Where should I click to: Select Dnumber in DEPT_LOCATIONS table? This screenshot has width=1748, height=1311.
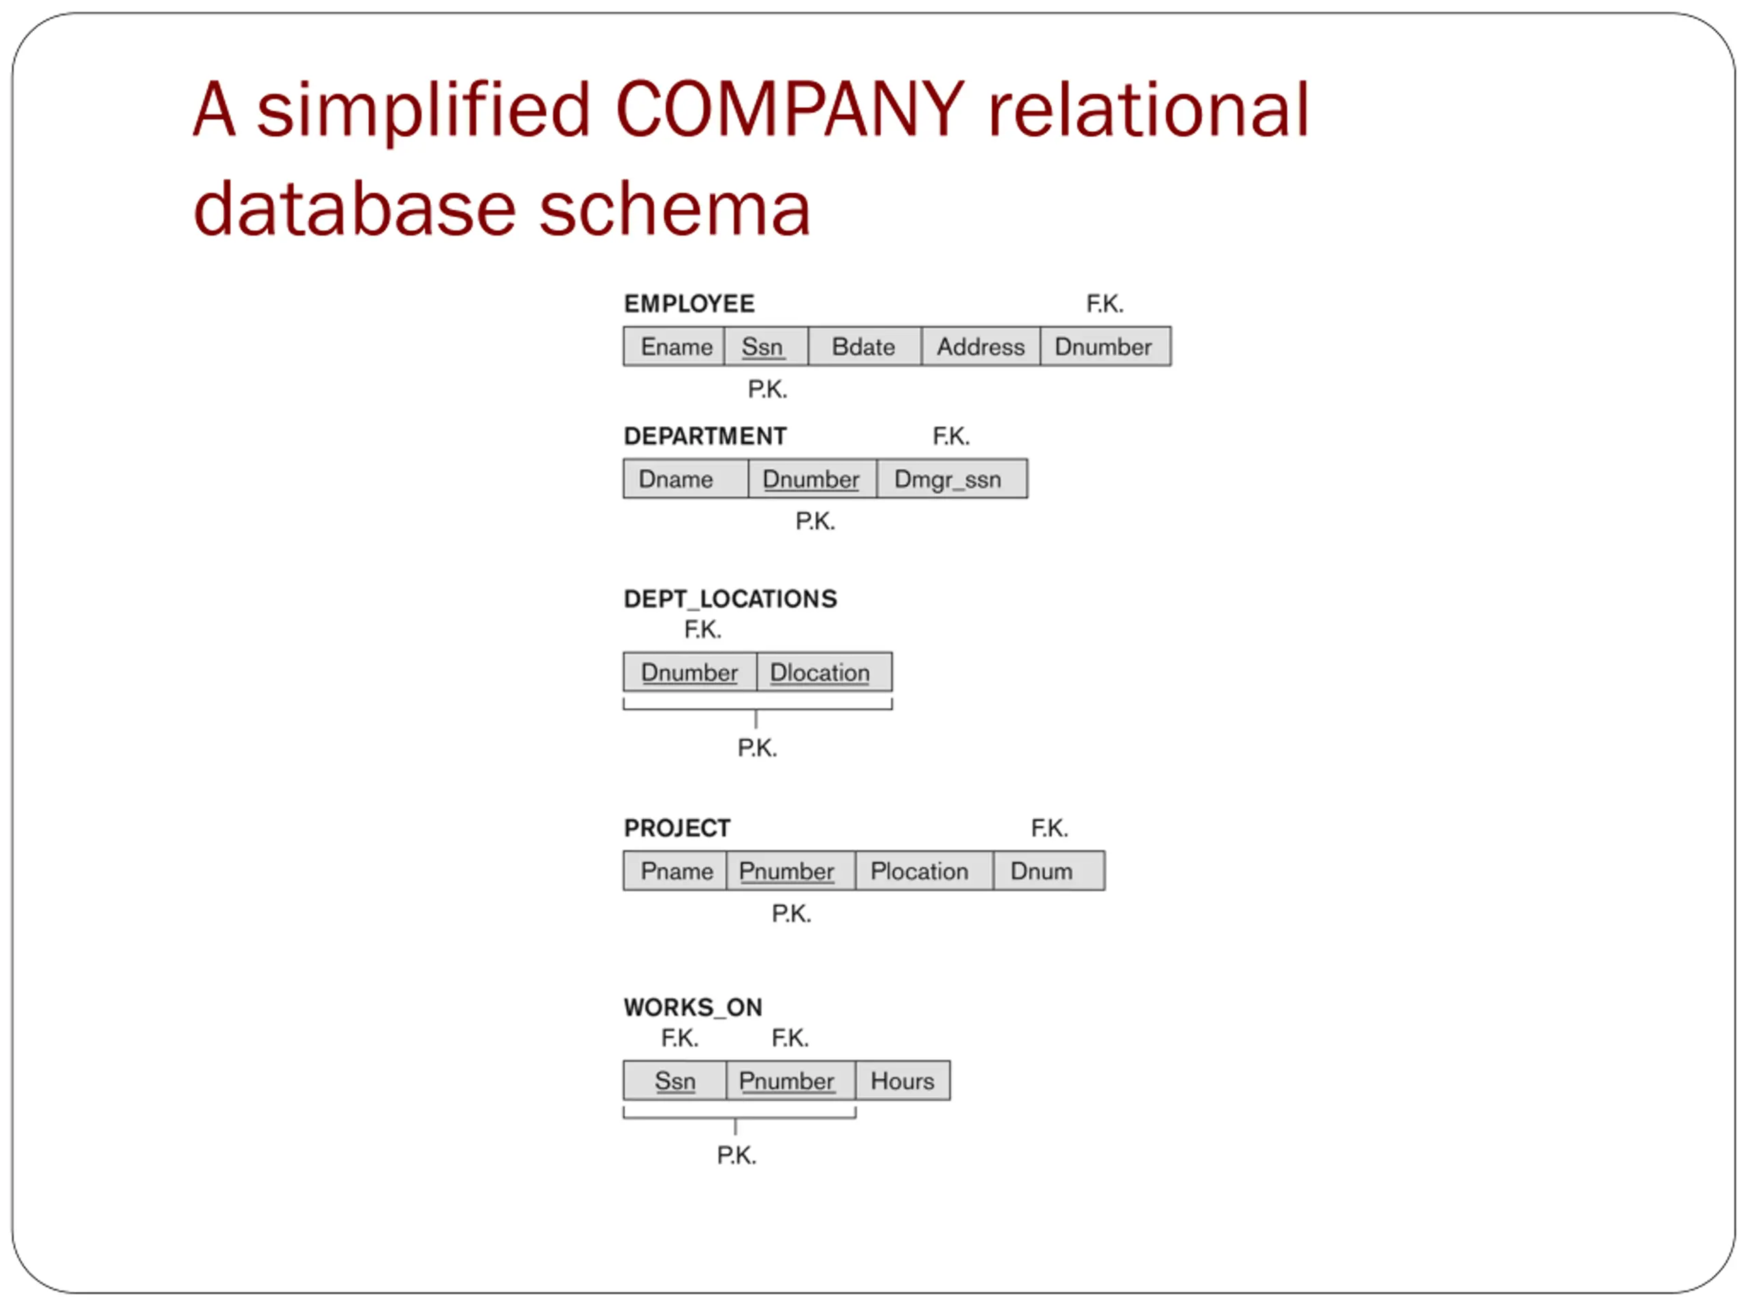[691, 673]
